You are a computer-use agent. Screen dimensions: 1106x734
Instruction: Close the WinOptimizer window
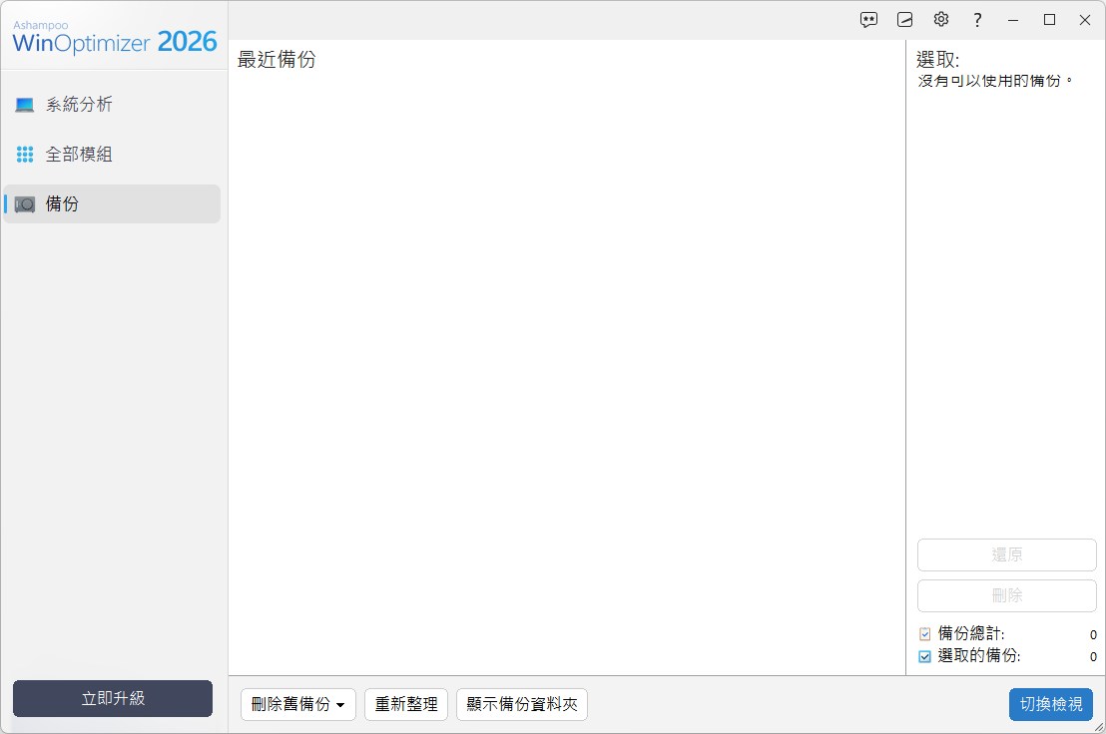point(1085,20)
